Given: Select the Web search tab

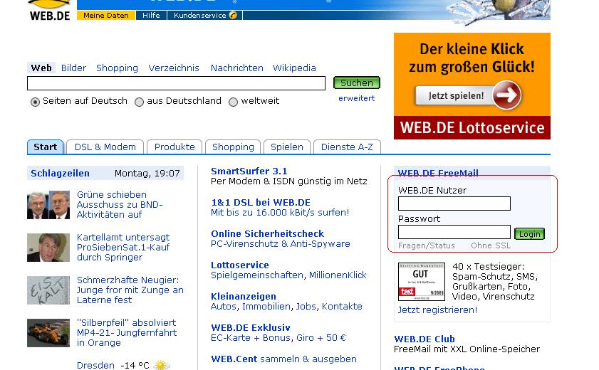Looking at the screenshot, I should tap(41, 68).
